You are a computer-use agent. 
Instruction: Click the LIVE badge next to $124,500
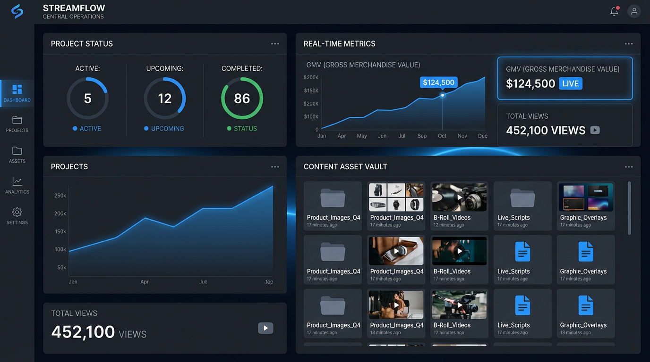571,83
